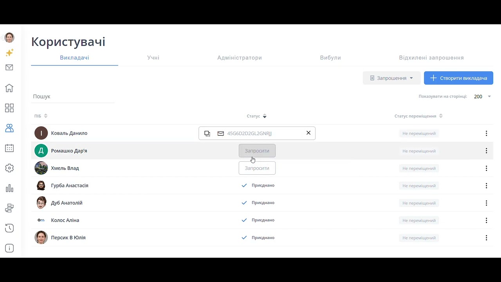
Task: Open the rows-per-page dropdown showing 200
Action: tap(482, 96)
